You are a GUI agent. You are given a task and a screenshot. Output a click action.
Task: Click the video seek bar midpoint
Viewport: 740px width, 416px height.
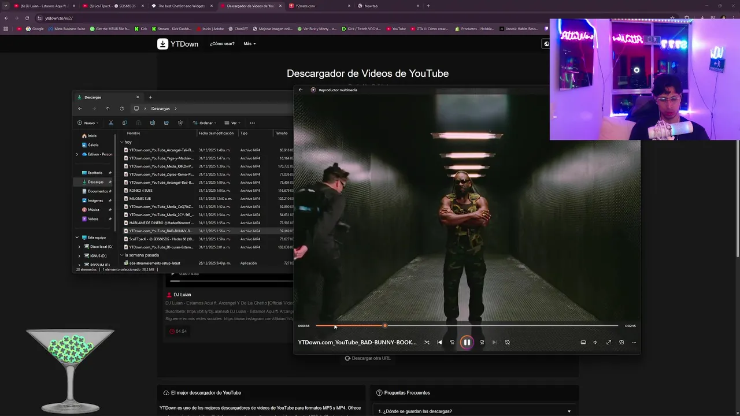(467, 325)
